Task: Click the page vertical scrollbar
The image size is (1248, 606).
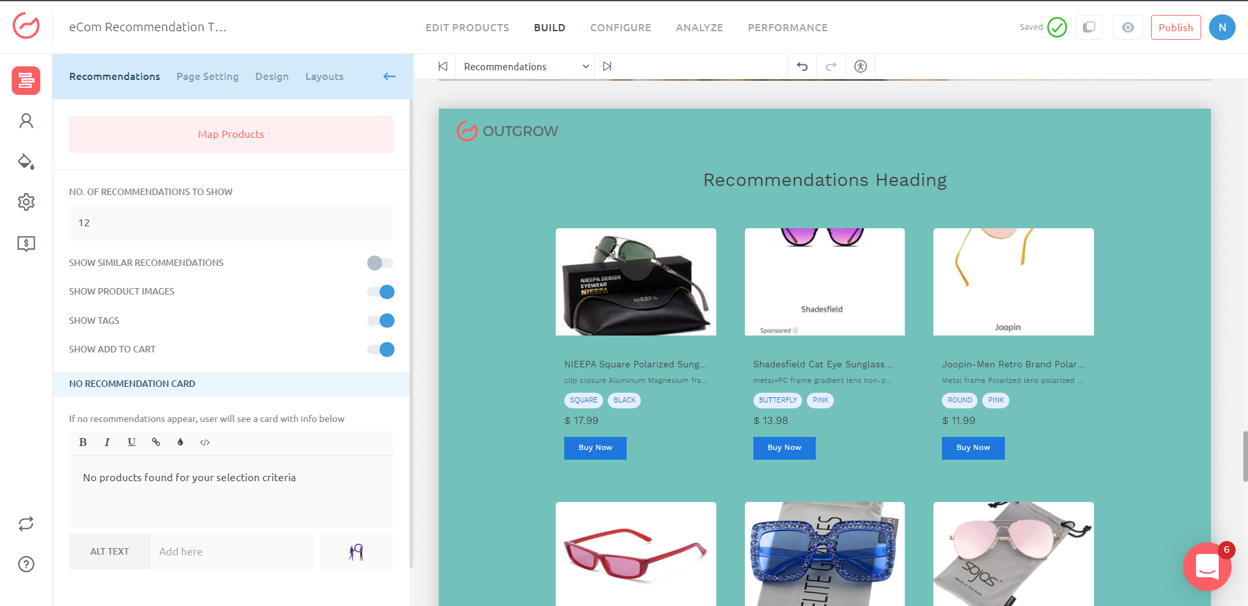Action: [x=1245, y=456]
